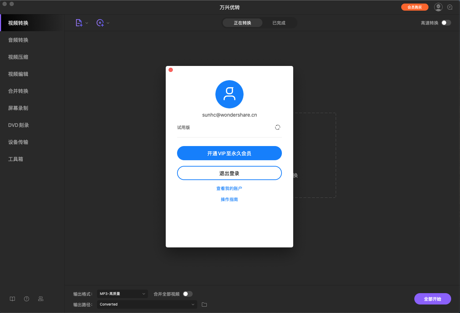Switch to the 已完成 tab
Screen dimensions: 460x313
pos(279,22)
